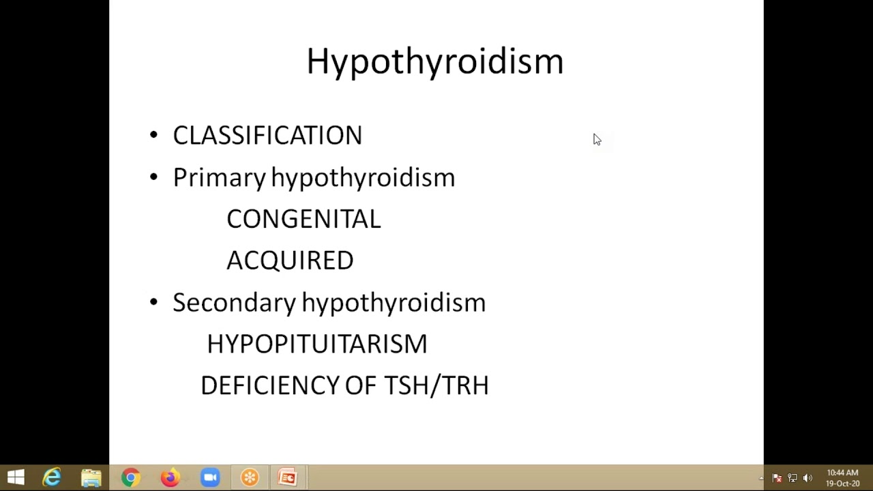Open Google Chrome from taskbar
This screenshot has width=873, height=491.
point(131,477)
